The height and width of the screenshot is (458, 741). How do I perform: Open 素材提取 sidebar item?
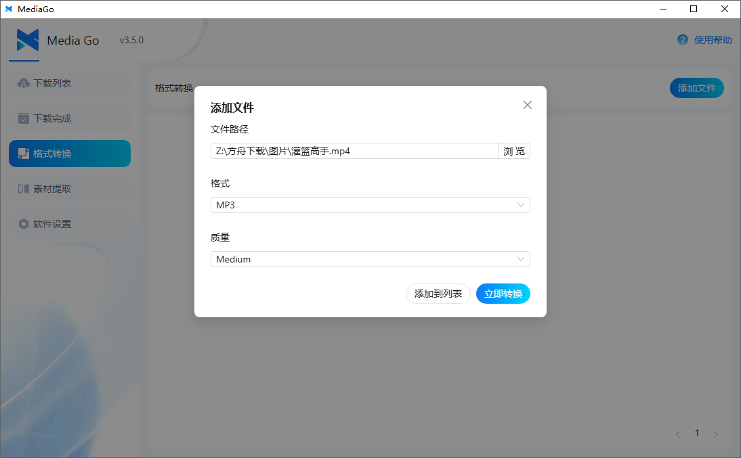tap(70, 189)
